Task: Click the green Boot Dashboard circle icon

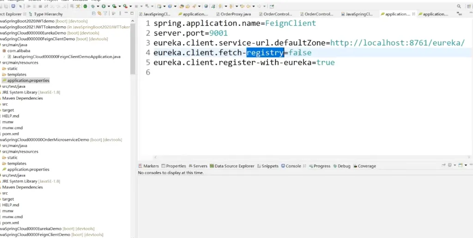Action: (85, 6)
